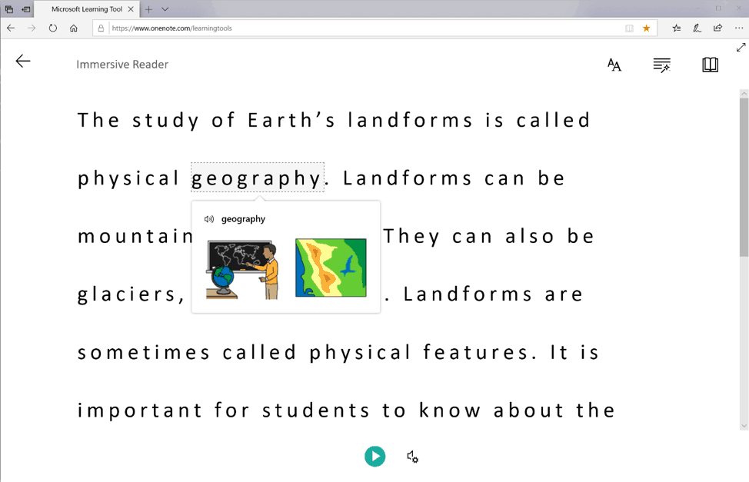Viewport: 749px width, 482px height.
Task: Hear pronunciation of geography via speaker icon
Action: 208,219
